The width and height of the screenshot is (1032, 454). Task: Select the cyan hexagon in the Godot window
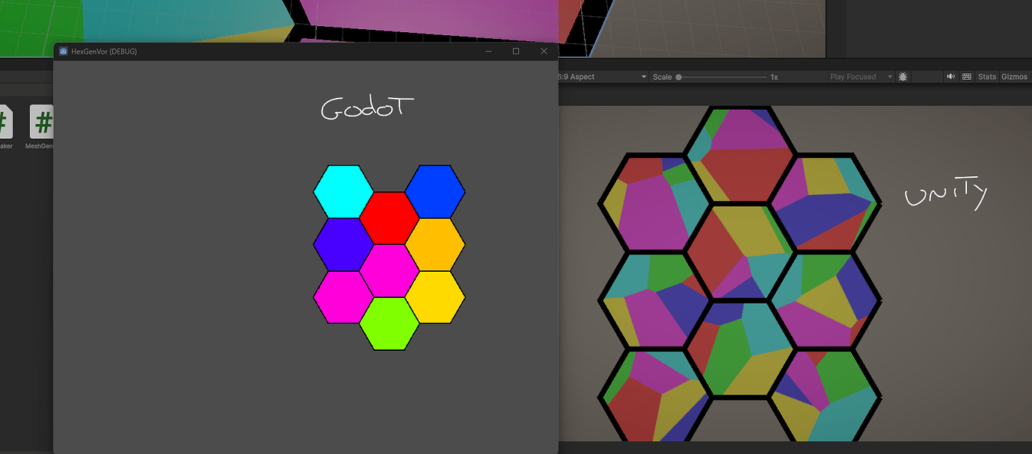(343, 193)
